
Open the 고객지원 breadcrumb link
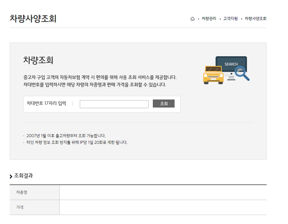tap(230, 19)
